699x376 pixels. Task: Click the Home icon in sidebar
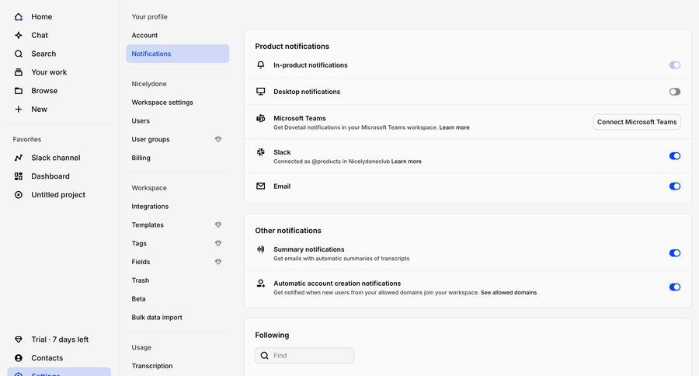19,16
